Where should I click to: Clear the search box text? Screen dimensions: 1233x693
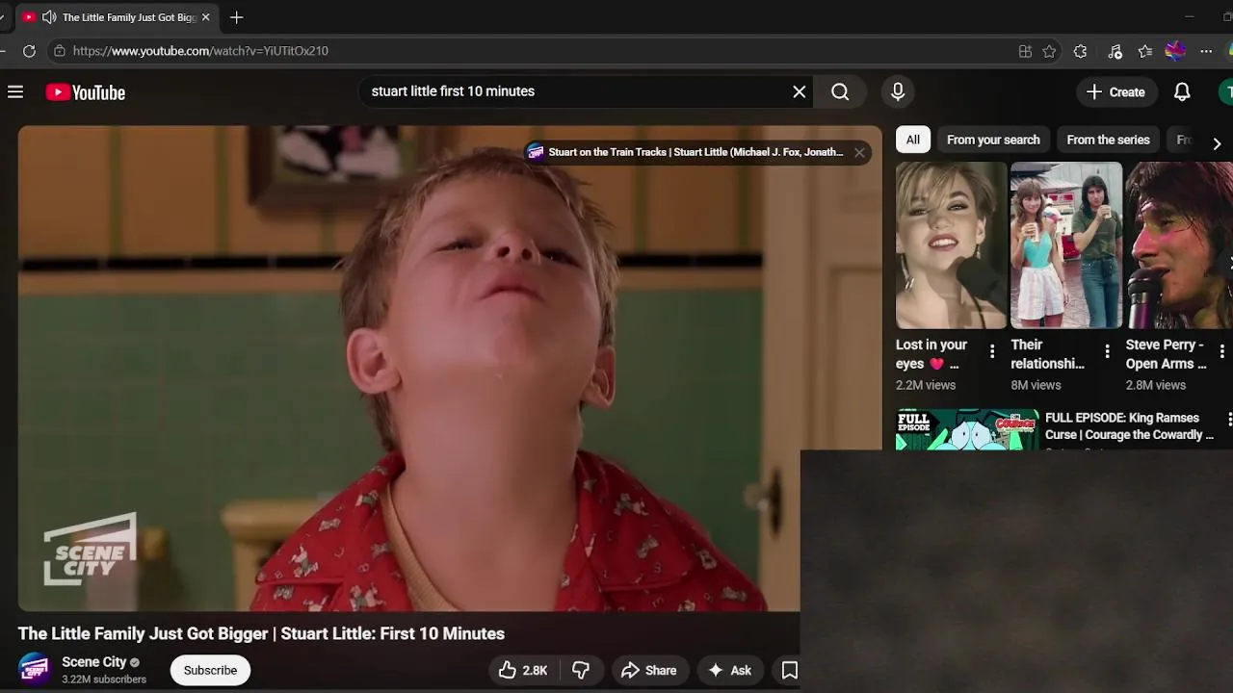799,91
